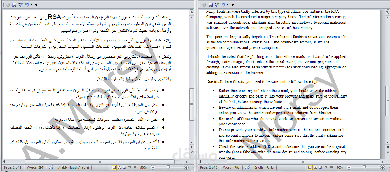Open Customize Quick Access Toolbar in English window
This screenshot has width=390, height=172.
click(232, 5)
